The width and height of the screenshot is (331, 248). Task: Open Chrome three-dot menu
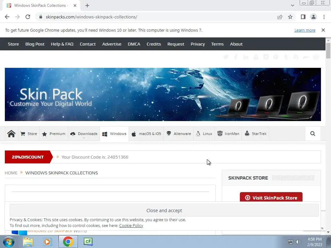[x=324, y=17]
